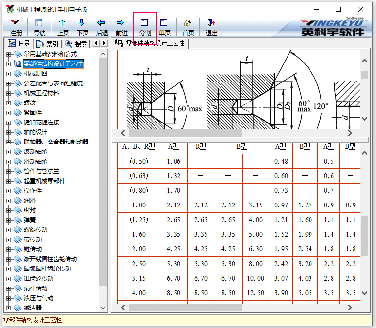Click the table's horizontal scrollbar right arrow
376x328 pixels.
[350, 307]
